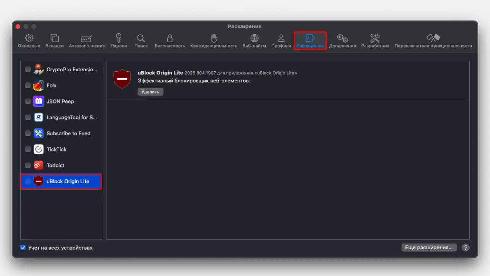Viewport: 490px width, 276px height.
Task: Enable the Folx extension checkbox
Action: pyautogui.click(x=28, y=85)
